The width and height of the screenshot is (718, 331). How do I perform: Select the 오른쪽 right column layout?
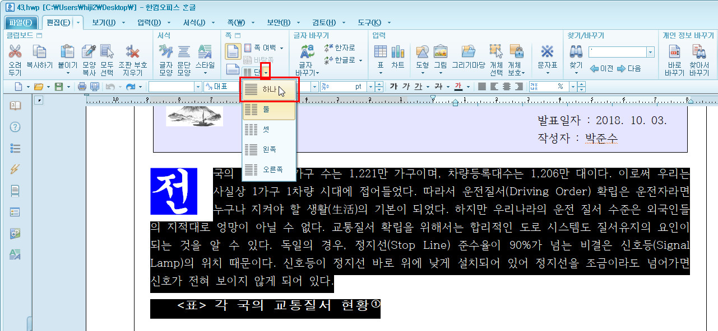pos(268,169)
